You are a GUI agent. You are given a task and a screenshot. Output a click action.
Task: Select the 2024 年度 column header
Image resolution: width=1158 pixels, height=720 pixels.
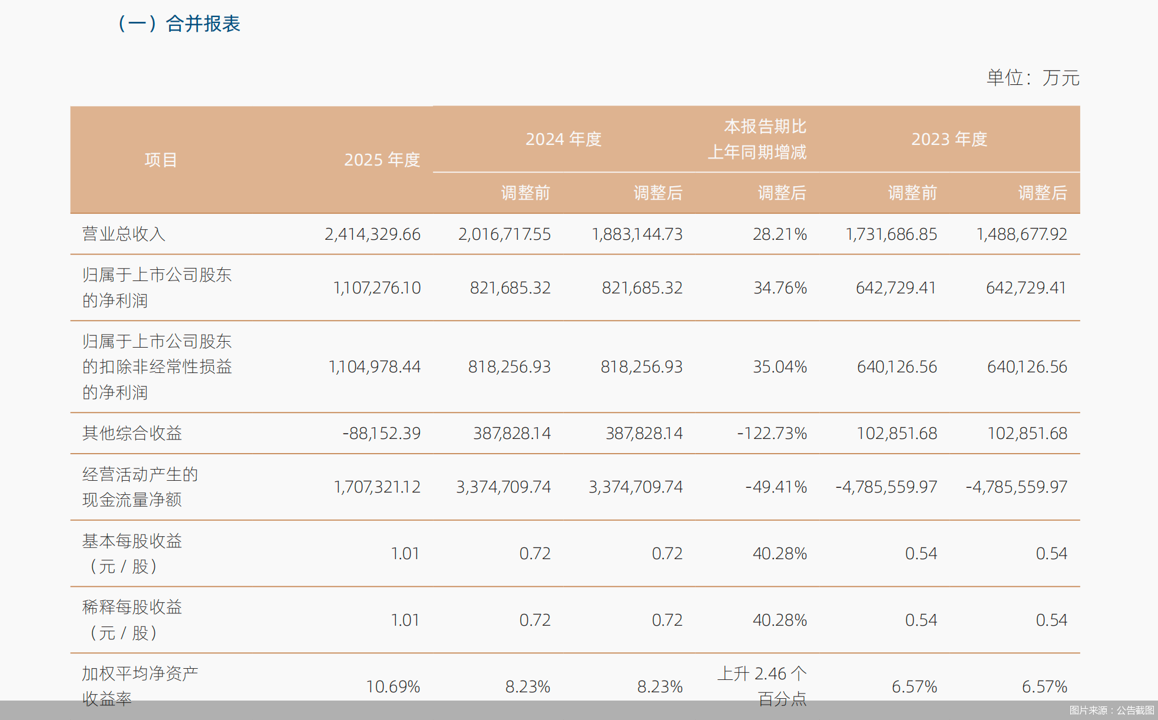point(563,140)
